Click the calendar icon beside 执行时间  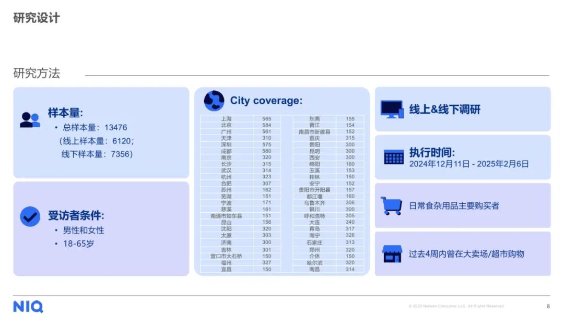[394, 157]
